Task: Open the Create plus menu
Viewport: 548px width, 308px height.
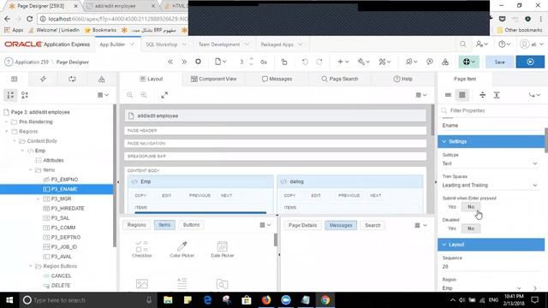Action: [x=342, y=62]
